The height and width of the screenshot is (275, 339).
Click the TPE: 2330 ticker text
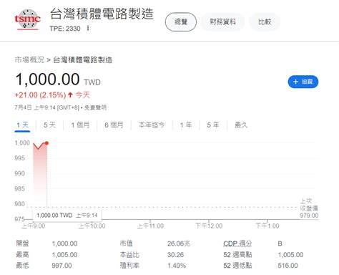[65, 29]
